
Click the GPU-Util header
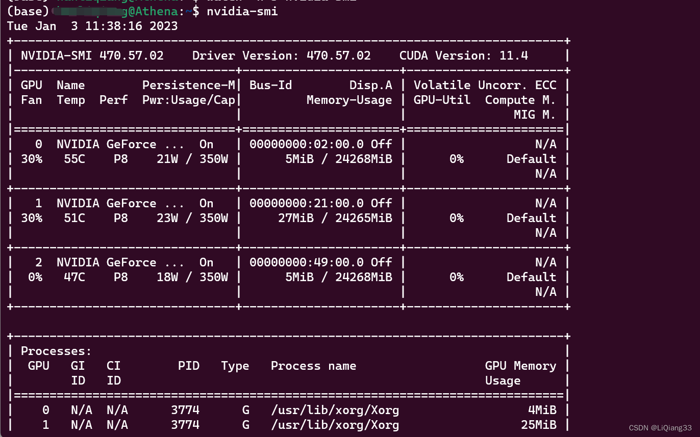(x=442, y=100)
